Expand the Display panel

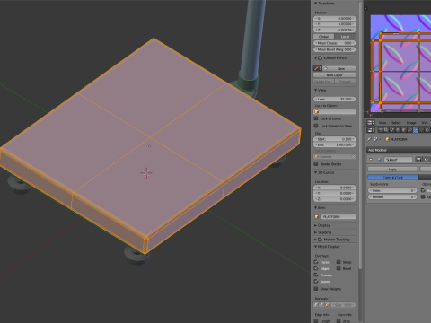pos(315,225)
